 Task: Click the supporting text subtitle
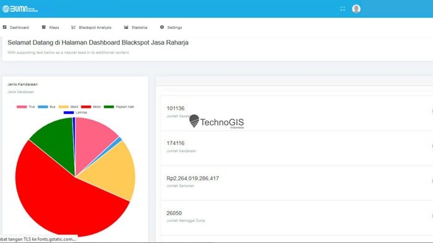[68, 53]
